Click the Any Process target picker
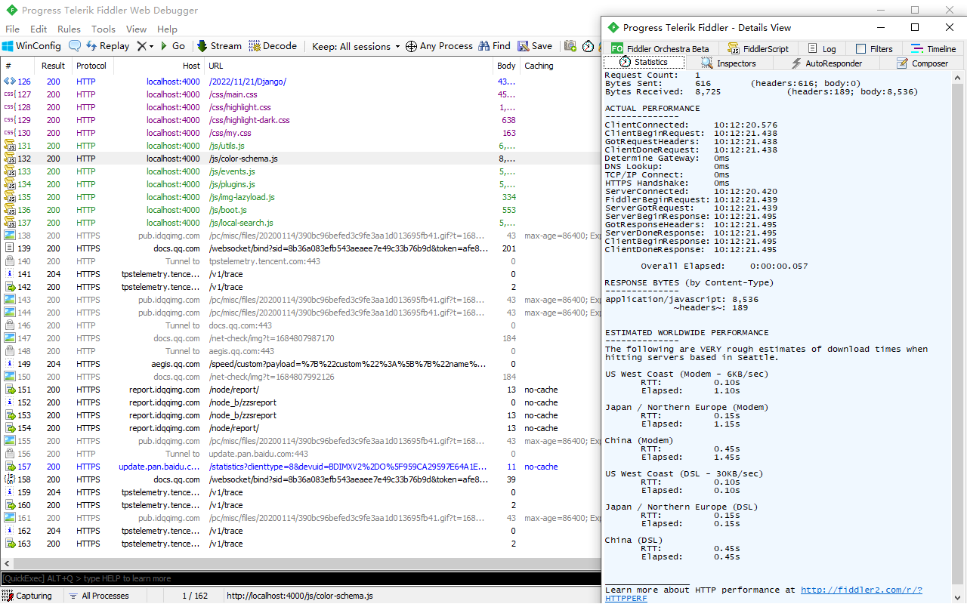The width and height of the screenshot is (967, 604). pyautogui.click(x=439, y=46)
